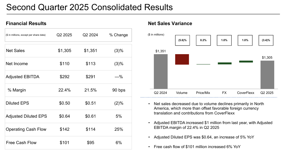Click the (3.4)% box above Q2 2025
The image size is (282, 151).
[267, 40]
